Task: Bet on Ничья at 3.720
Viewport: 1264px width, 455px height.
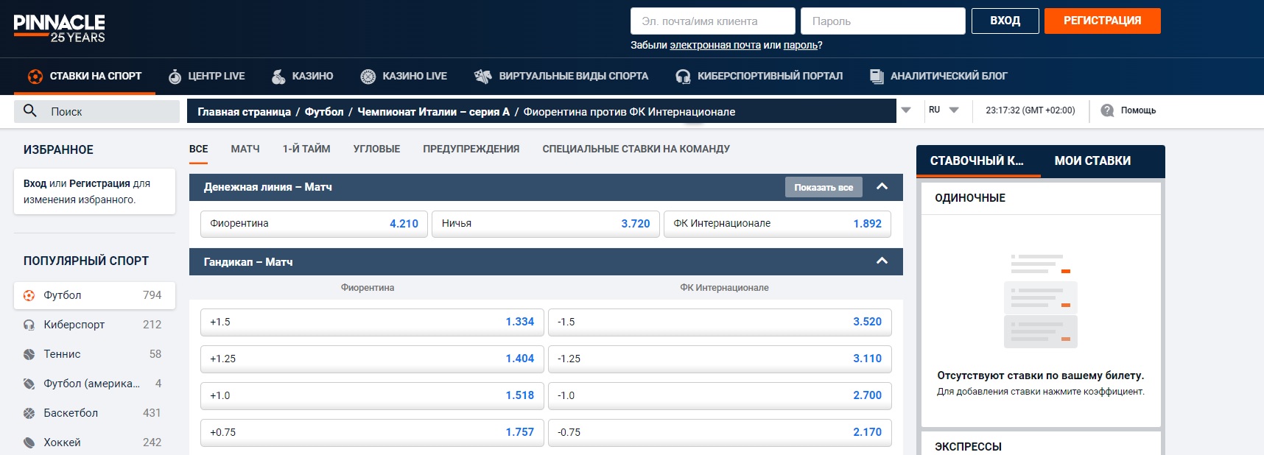Action: tap(546, 224)
